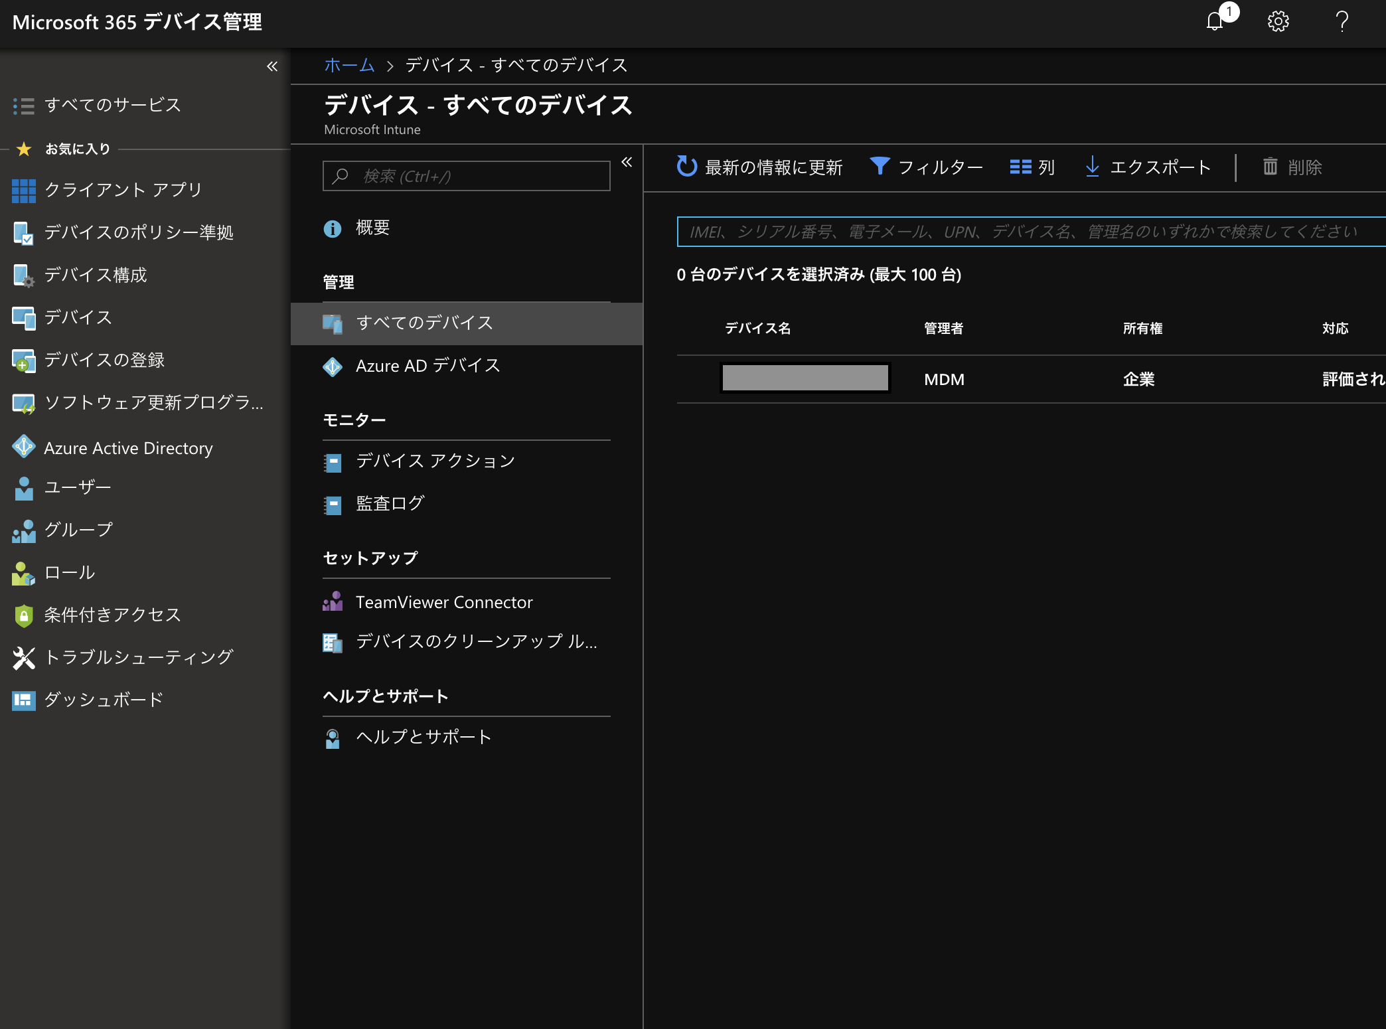Click the デバイス構成 icon
The width and height of the screenshot is (1386, 1029).
24,276
